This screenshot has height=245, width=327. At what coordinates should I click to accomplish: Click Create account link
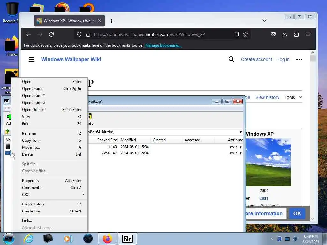coord(256,59)
